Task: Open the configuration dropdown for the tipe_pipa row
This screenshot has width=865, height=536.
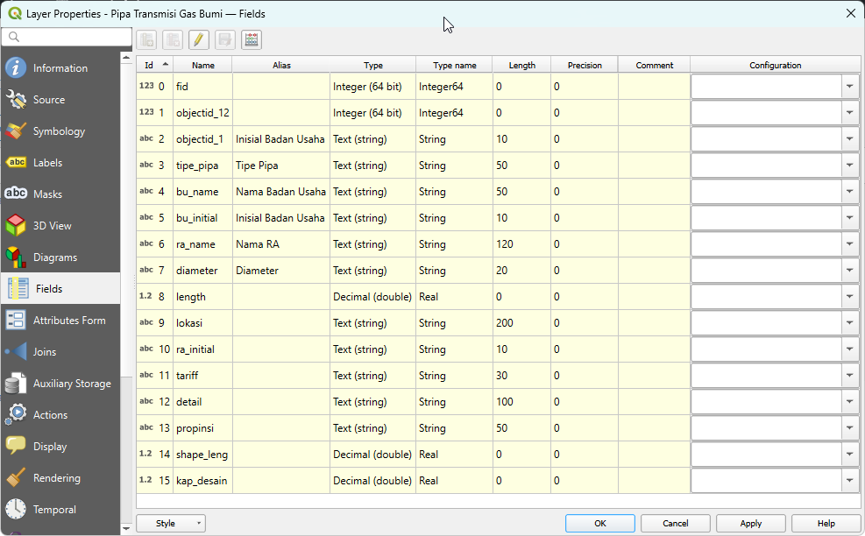Action: click(850, 166)
